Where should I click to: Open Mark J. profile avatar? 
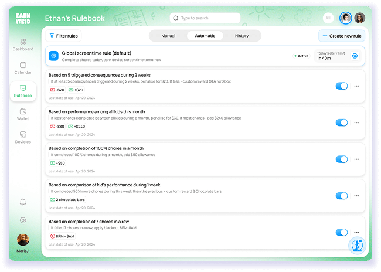tap(23, 240)
